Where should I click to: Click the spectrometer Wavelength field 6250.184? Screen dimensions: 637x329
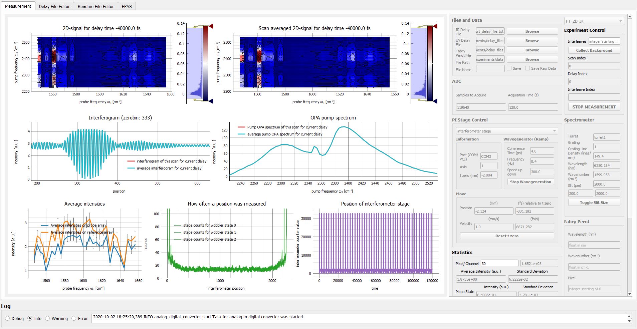point(607,165)
